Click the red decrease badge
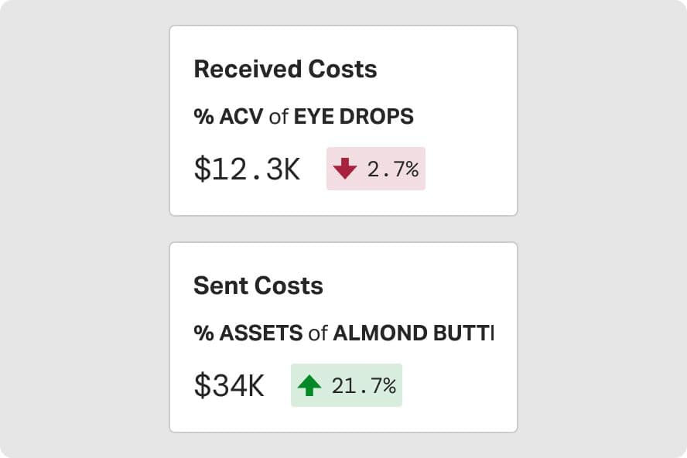 coord(376,169)
